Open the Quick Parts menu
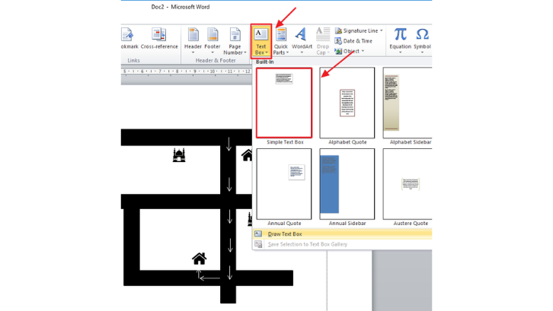Viewport: 553px width, 311px height. coord(281,41)
